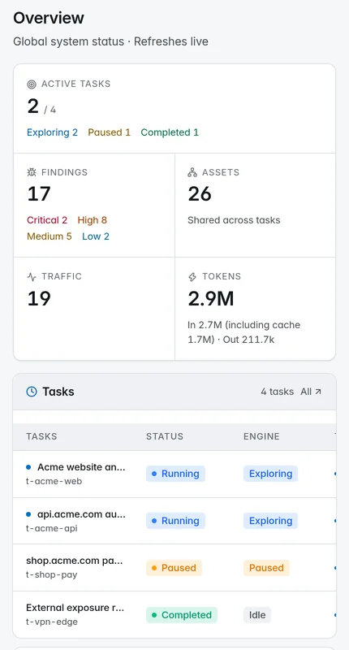Viewport: 349px width, 650px height.
Task: Select Critical 2 findings
Action: (47, 220)
